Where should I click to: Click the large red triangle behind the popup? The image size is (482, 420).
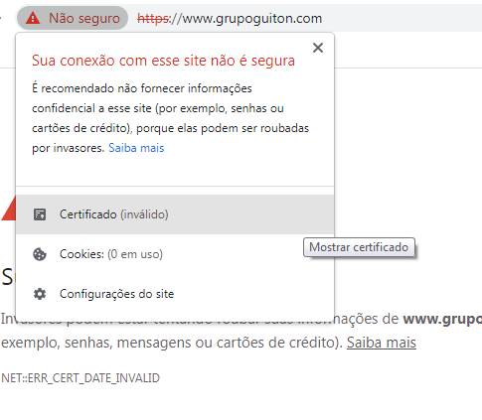(8, 209)
